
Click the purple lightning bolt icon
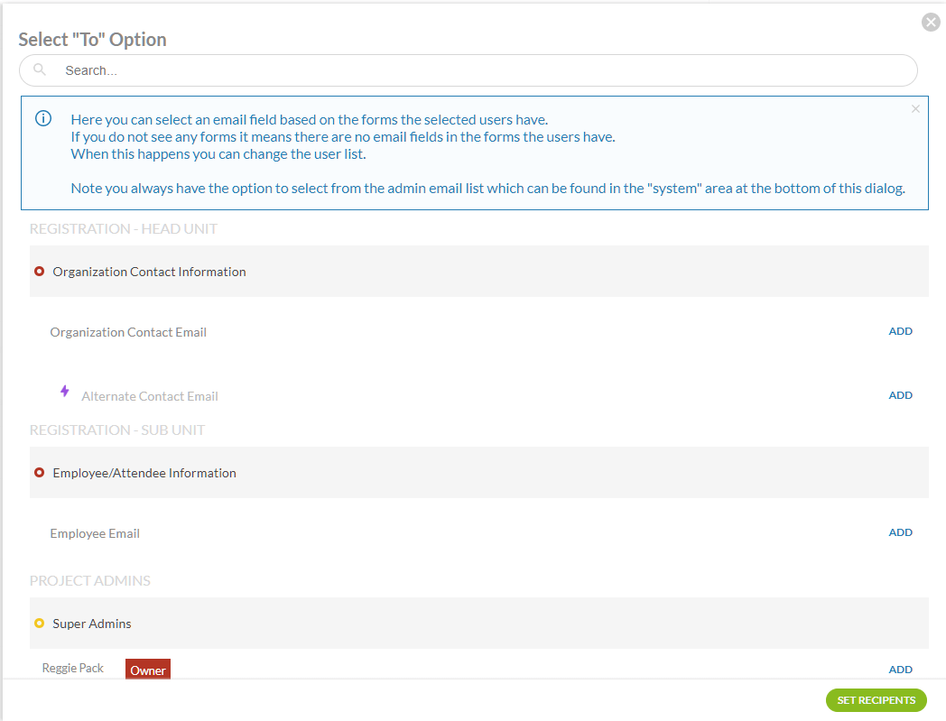(x=64, y=391)
